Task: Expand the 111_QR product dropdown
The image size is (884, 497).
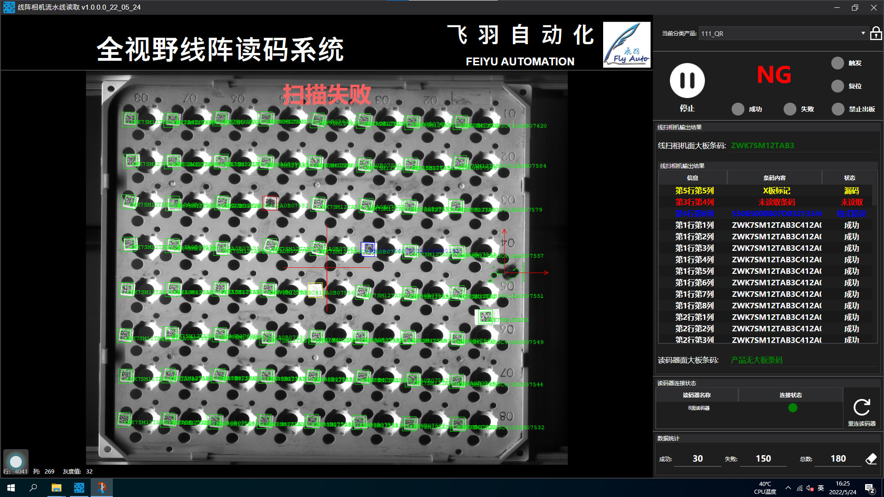Action: (x=863, y=33)
